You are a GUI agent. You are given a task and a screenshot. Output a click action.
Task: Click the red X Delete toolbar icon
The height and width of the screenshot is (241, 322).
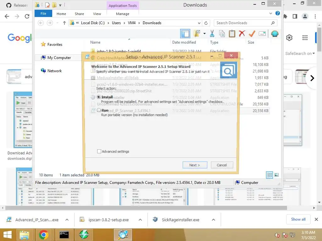[x=242, y=33]
